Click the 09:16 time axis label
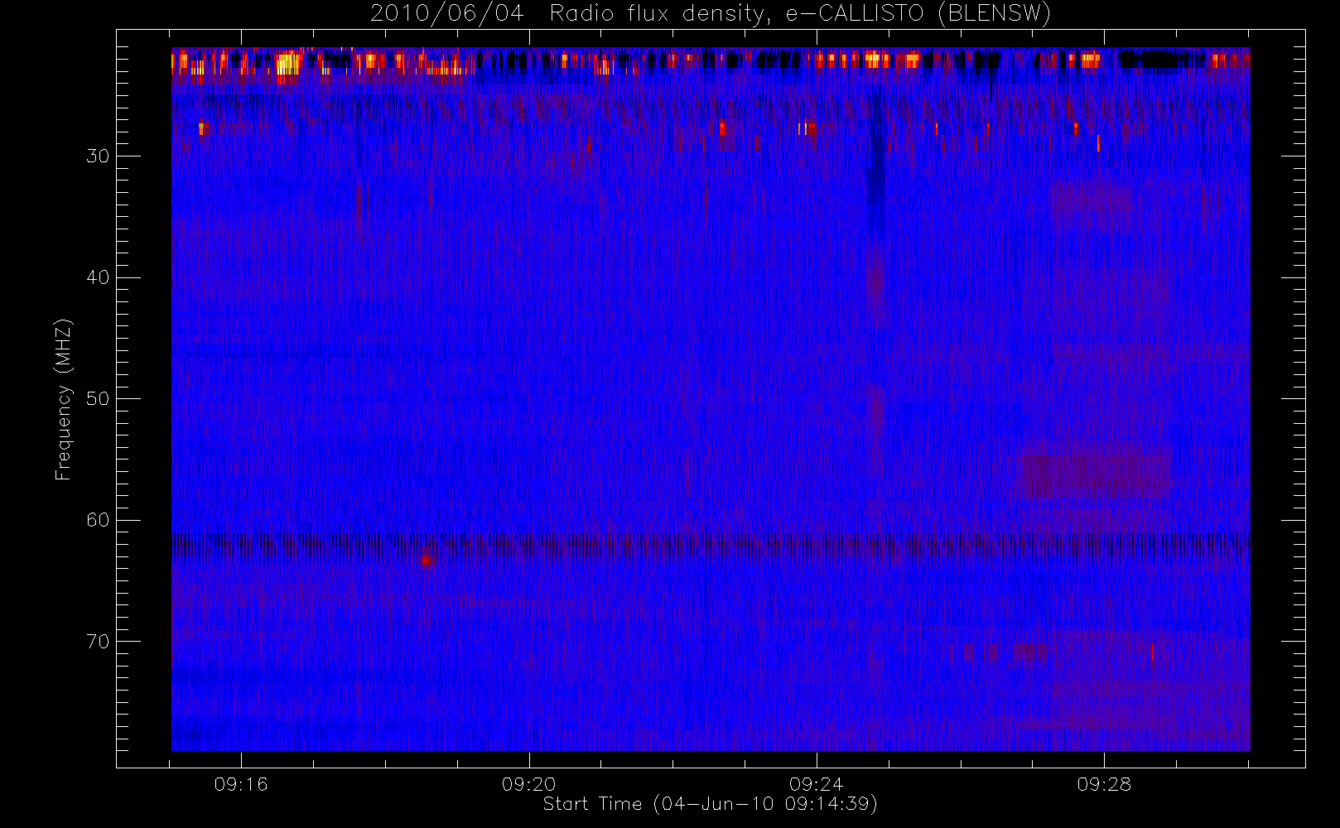This screenshot has width=1340, height=828. pos(241,784)
